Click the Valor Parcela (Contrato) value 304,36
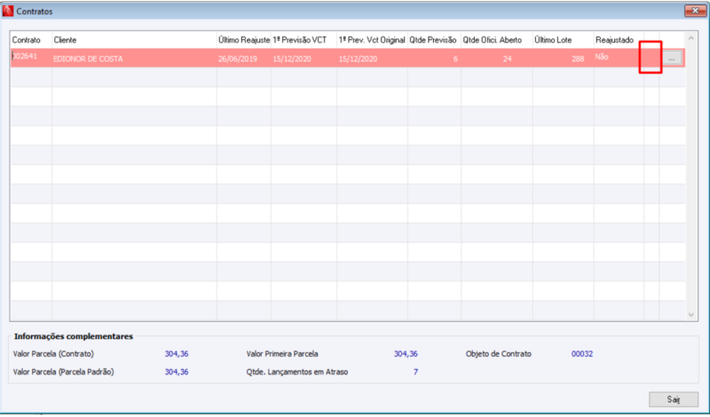Screen dimensions: 710x417 coord(177,354)
